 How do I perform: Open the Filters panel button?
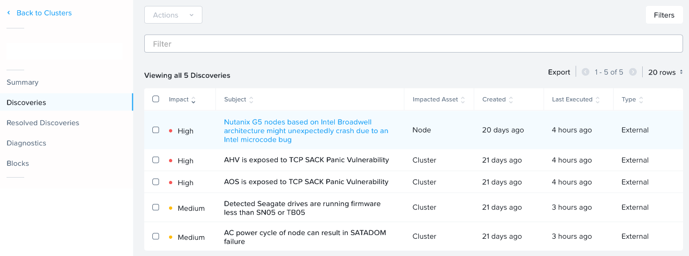[x=664, y=15]
